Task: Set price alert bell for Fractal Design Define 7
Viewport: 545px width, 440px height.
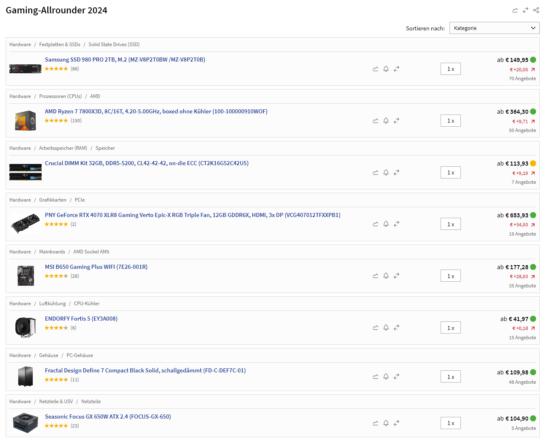Action: (386, 376)
